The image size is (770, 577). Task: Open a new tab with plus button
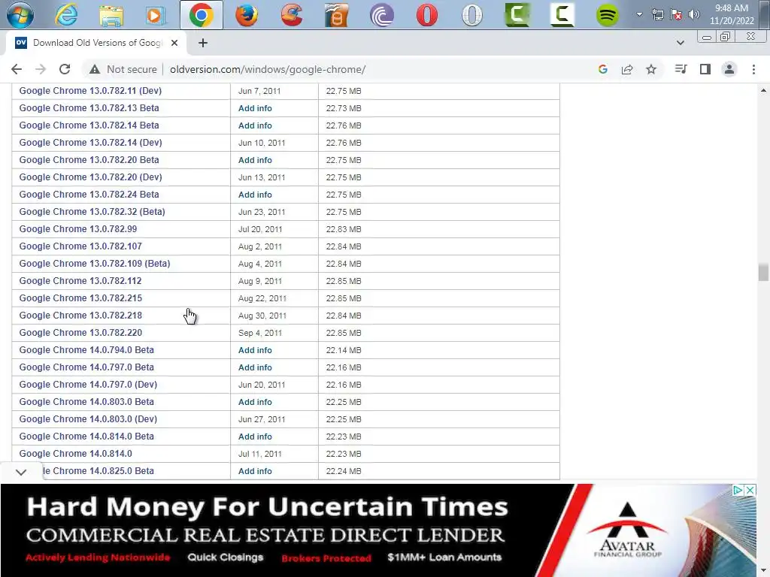[x=203, y=43]
